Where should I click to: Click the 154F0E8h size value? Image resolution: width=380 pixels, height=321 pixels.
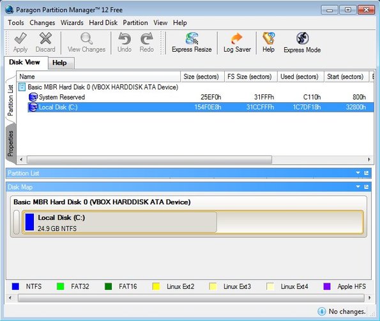pyautogui.click(x=208, y=107)
